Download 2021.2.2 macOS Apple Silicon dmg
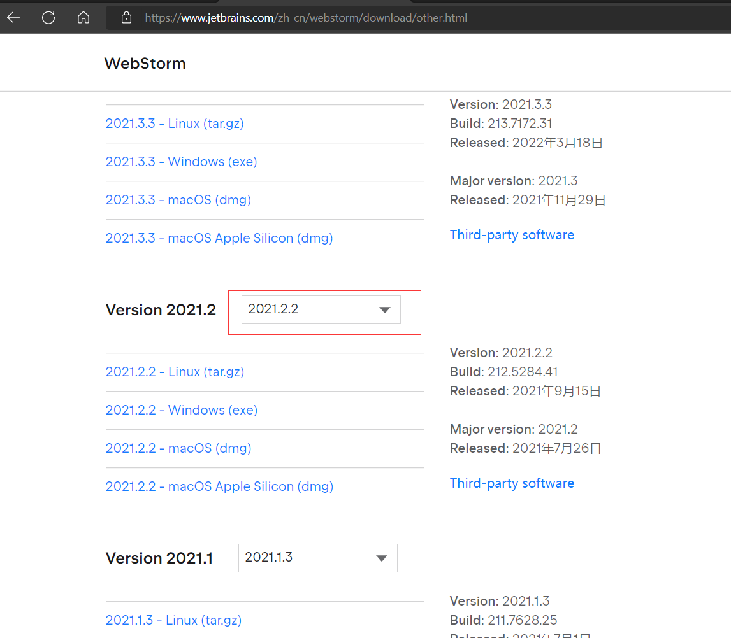The height and width of the screenshot is (638, 731). coord(220,486)
